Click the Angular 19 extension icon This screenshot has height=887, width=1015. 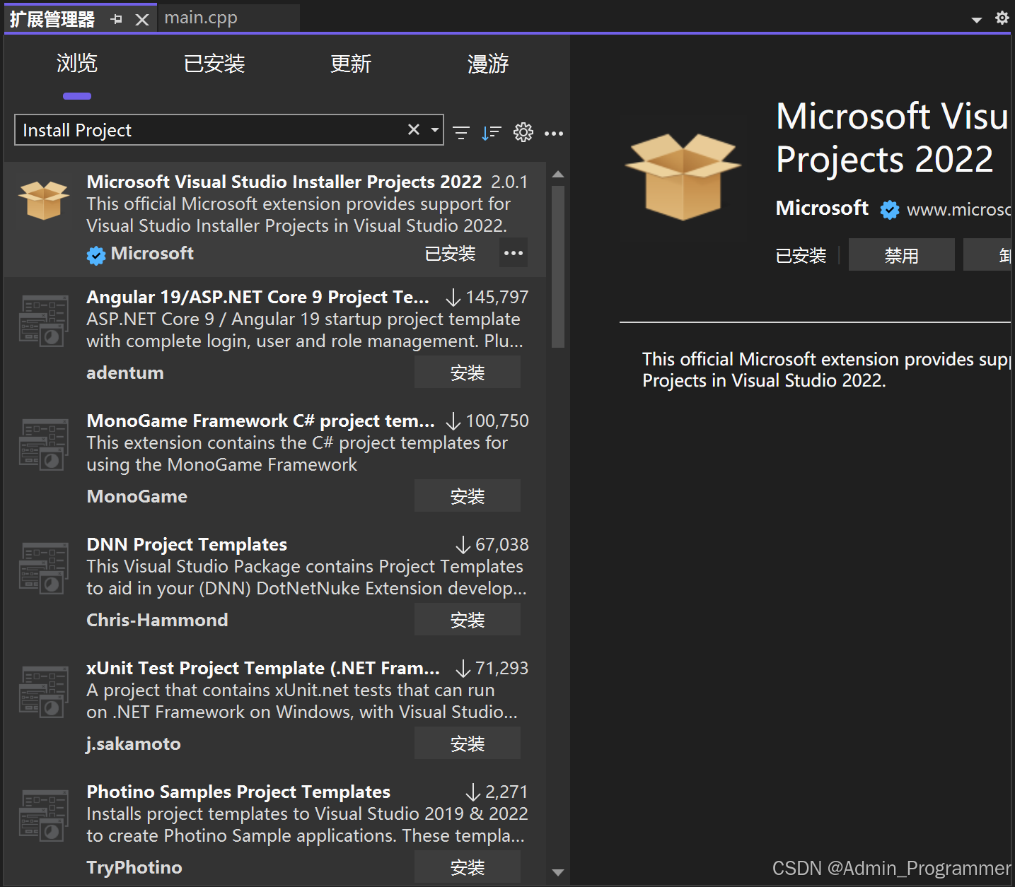coord(44,321)
